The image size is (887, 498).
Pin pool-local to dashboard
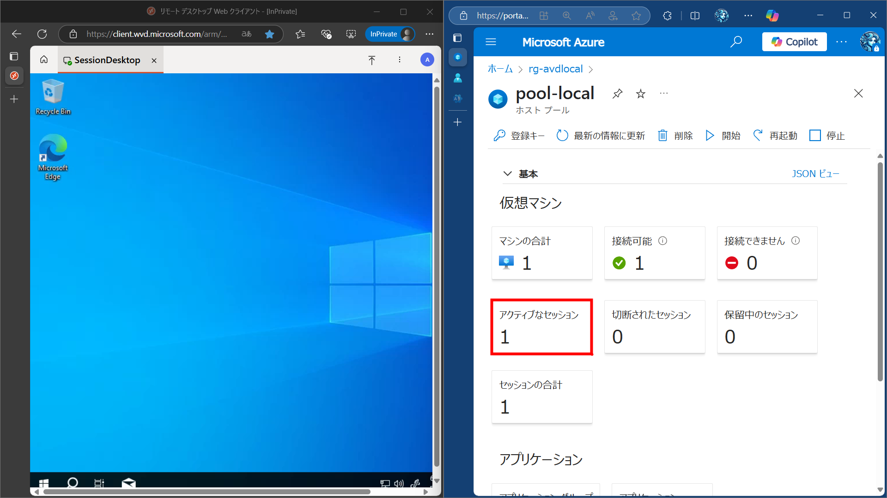click(617, 94)
